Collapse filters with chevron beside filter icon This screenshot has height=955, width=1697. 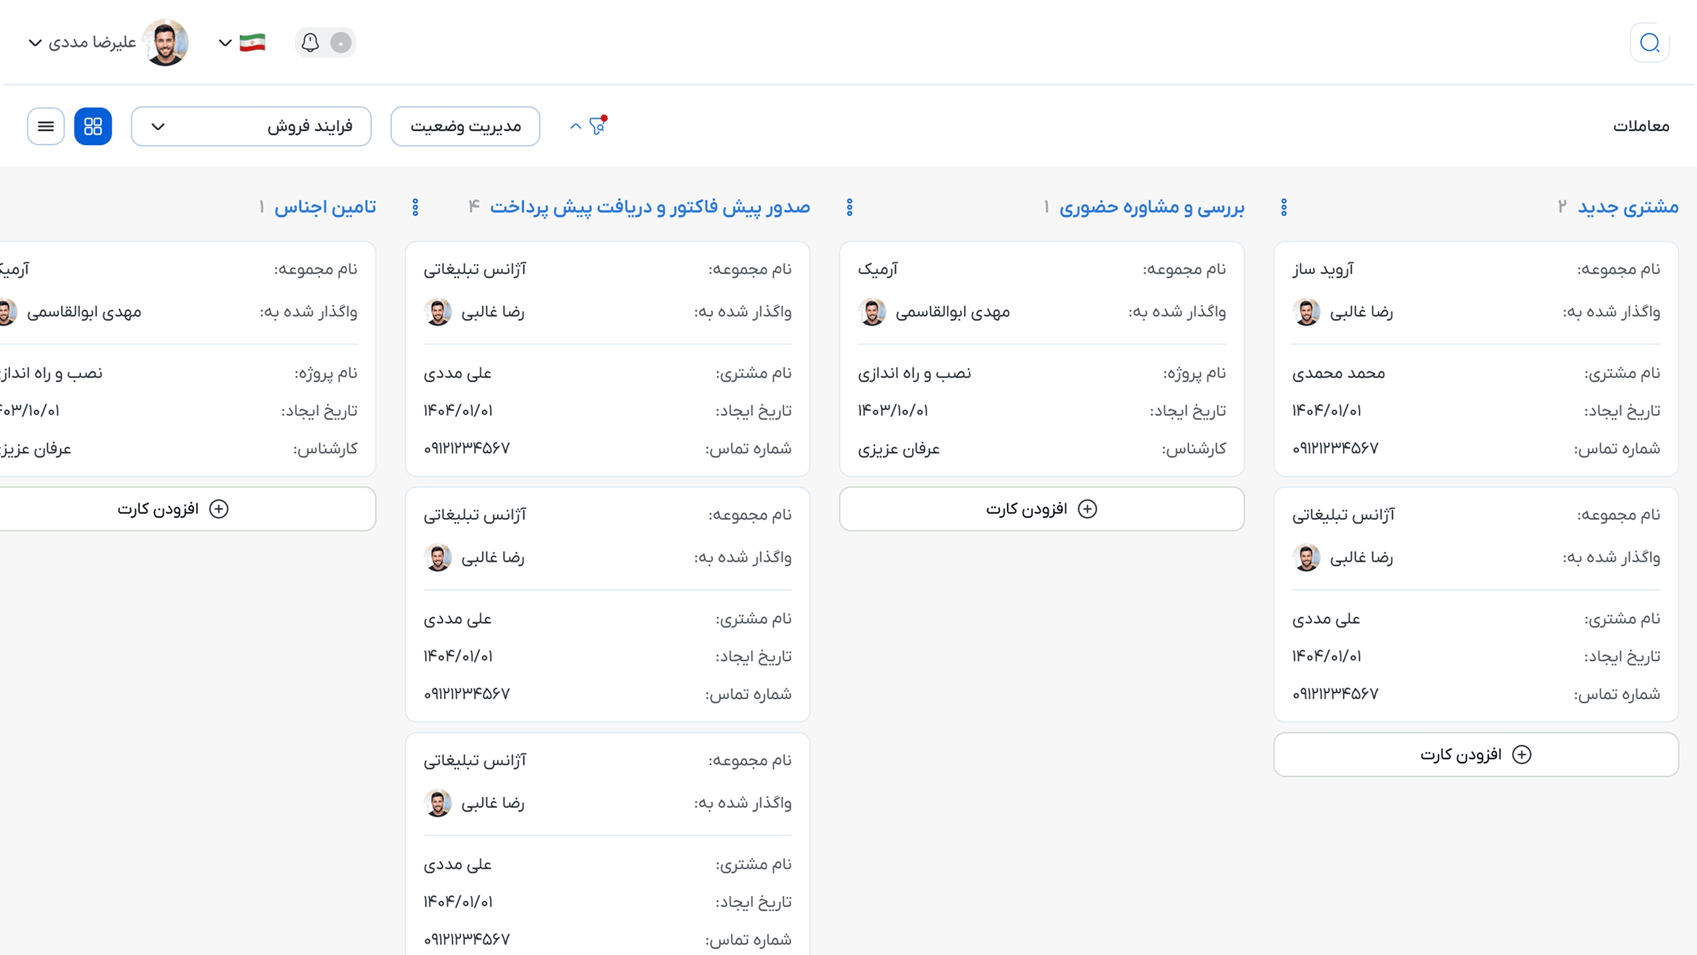click(575, 126)
